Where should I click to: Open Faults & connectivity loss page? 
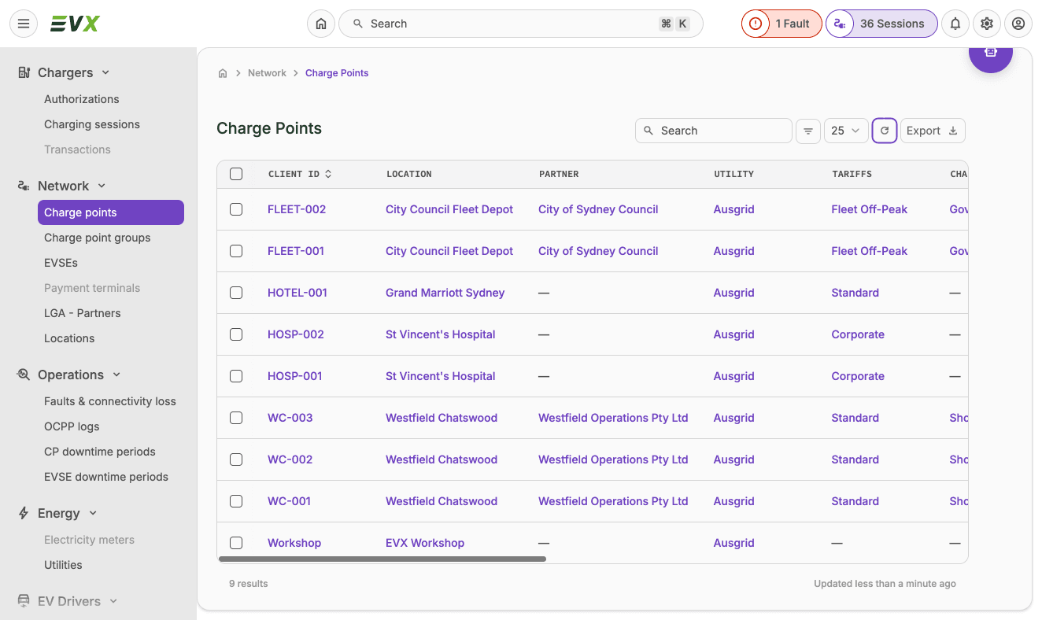[x=110, y=401]
